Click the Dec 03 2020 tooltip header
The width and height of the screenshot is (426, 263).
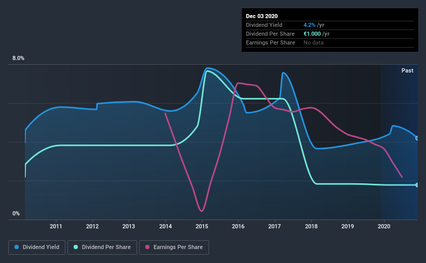pyautogui.click(x=262, y=16)
